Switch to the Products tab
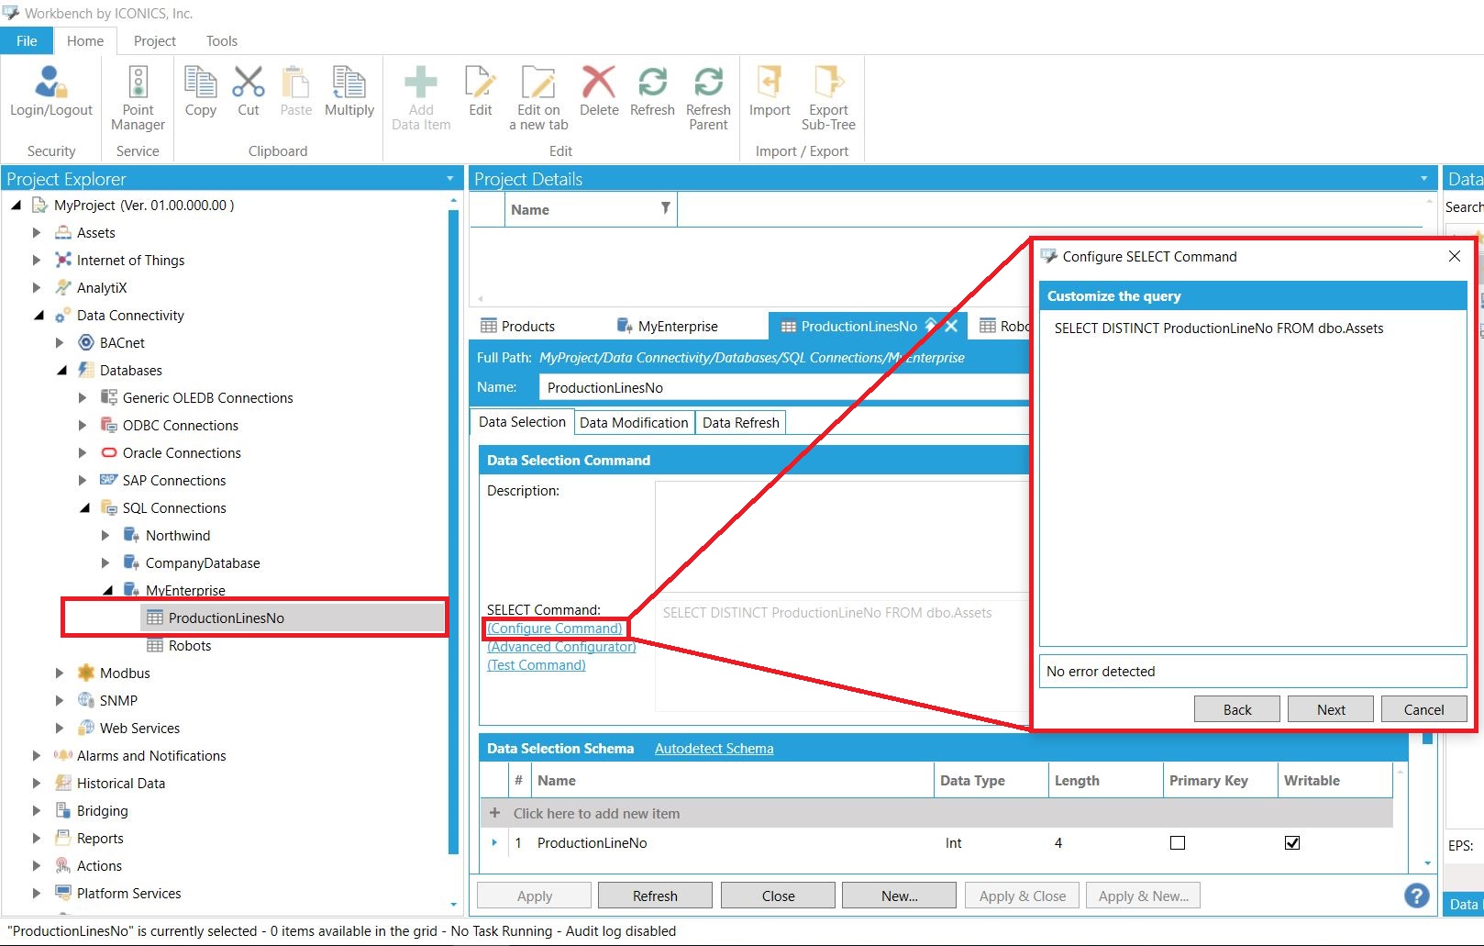Screen dimensions: 1484x946 tap(518, 326)
